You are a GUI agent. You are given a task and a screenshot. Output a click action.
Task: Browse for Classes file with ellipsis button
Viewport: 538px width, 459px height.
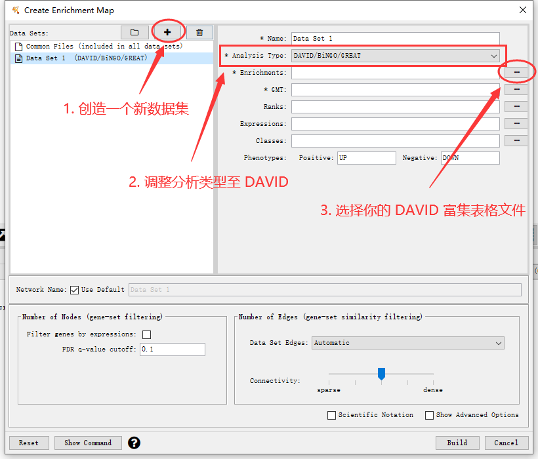(x=517, y=140)
